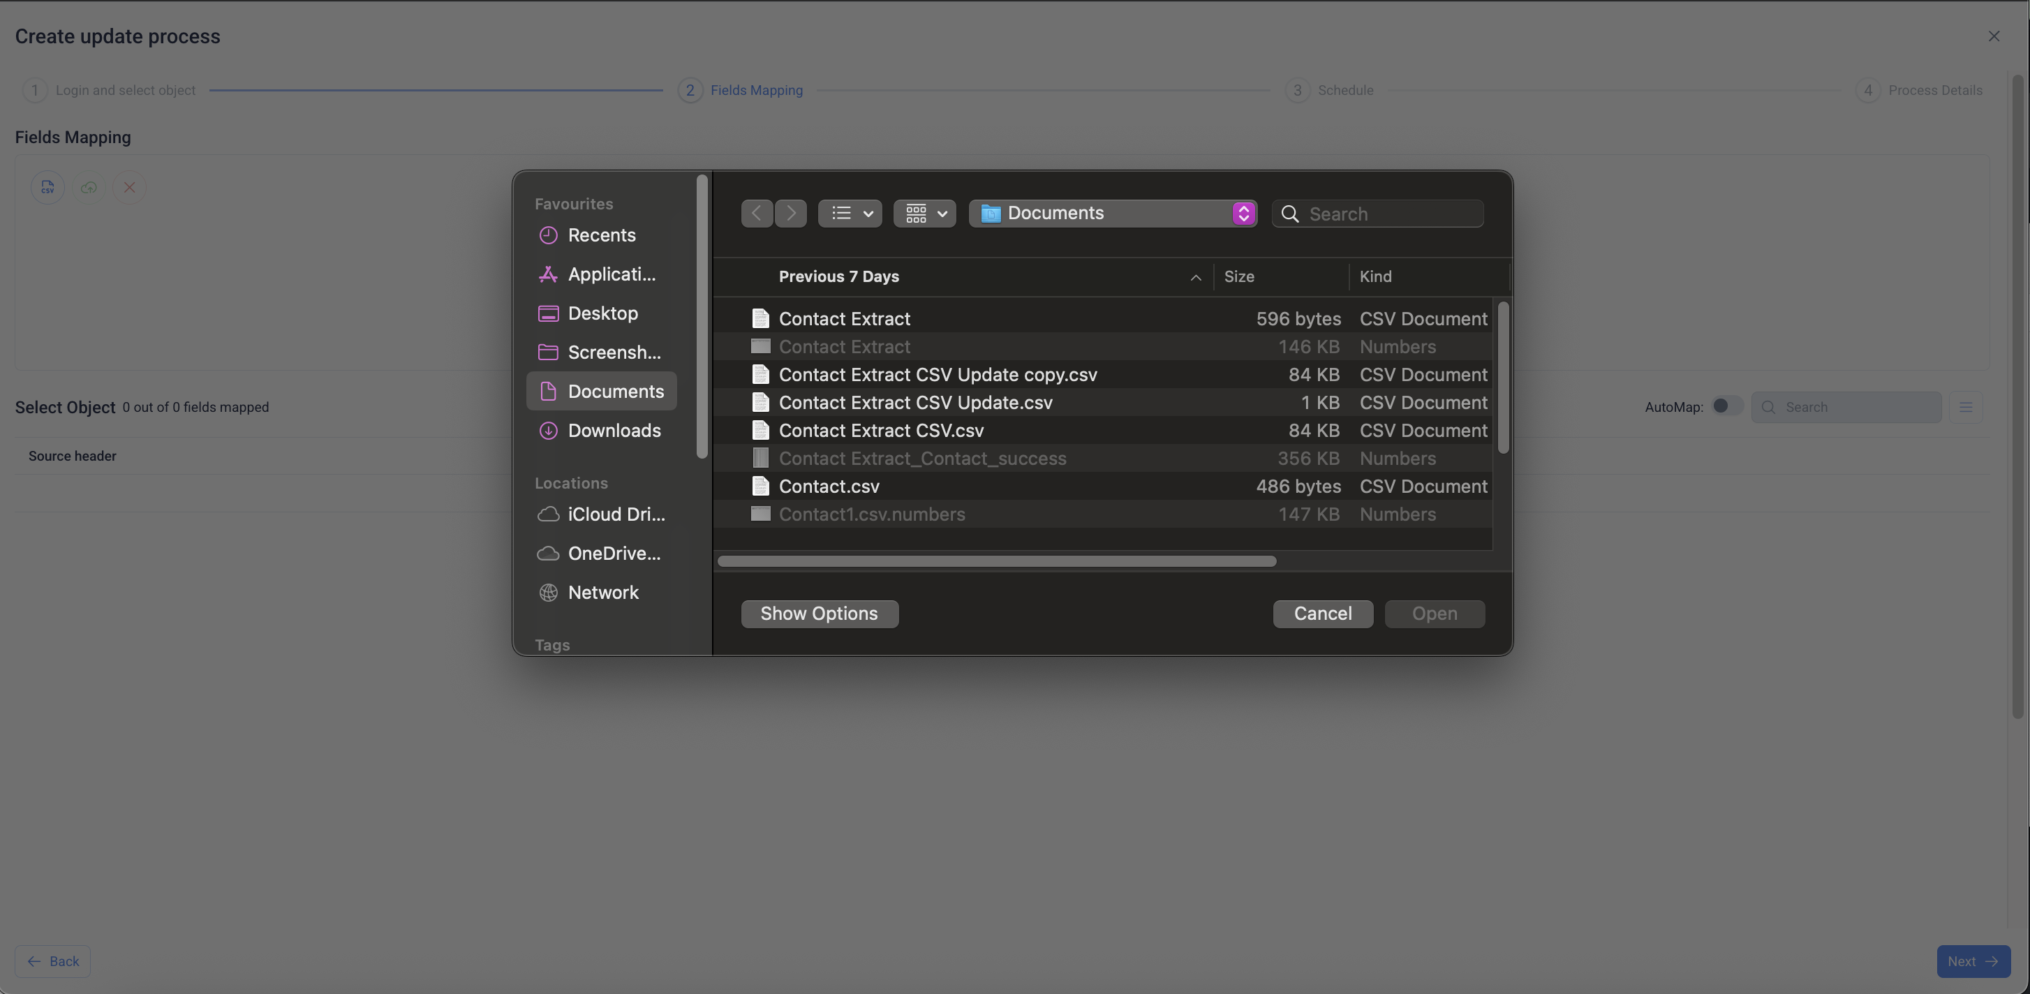Image resolution: width=2030 pixels, height=994 pixels.
Task: Click the forward arrow in file dialog
Action: (790, 214)
